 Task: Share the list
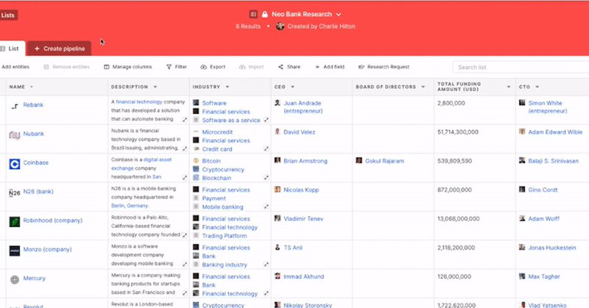pyautogui.click(x=289, y=67)
